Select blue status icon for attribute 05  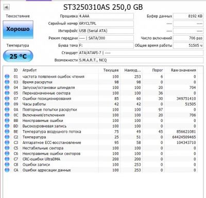click(x=7, y=93)
